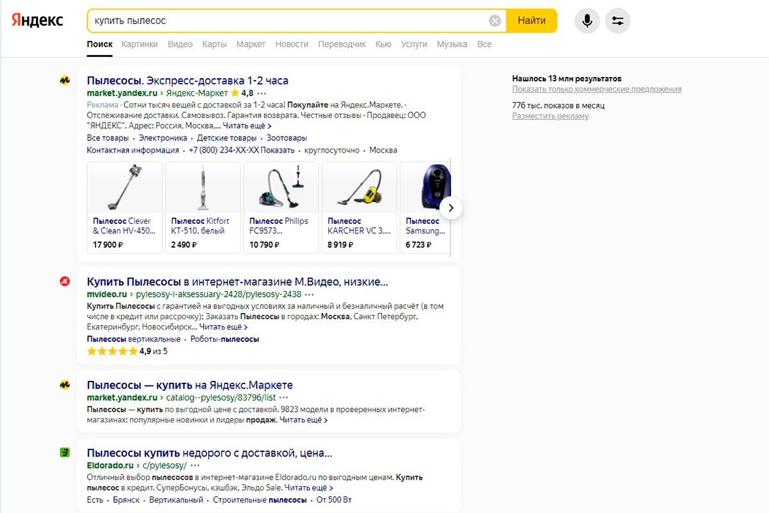
Task: Select the Услуги tab
Action: coord(414,44)
